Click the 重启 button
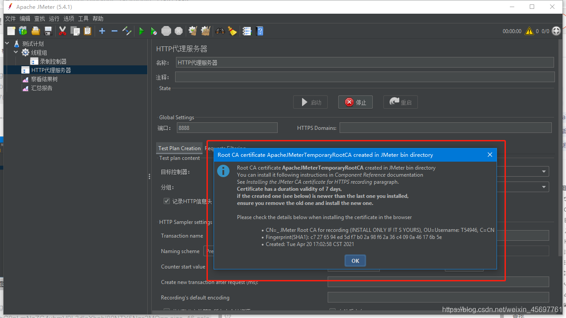This screenshot has width=566, height=318. click(401, 102)
